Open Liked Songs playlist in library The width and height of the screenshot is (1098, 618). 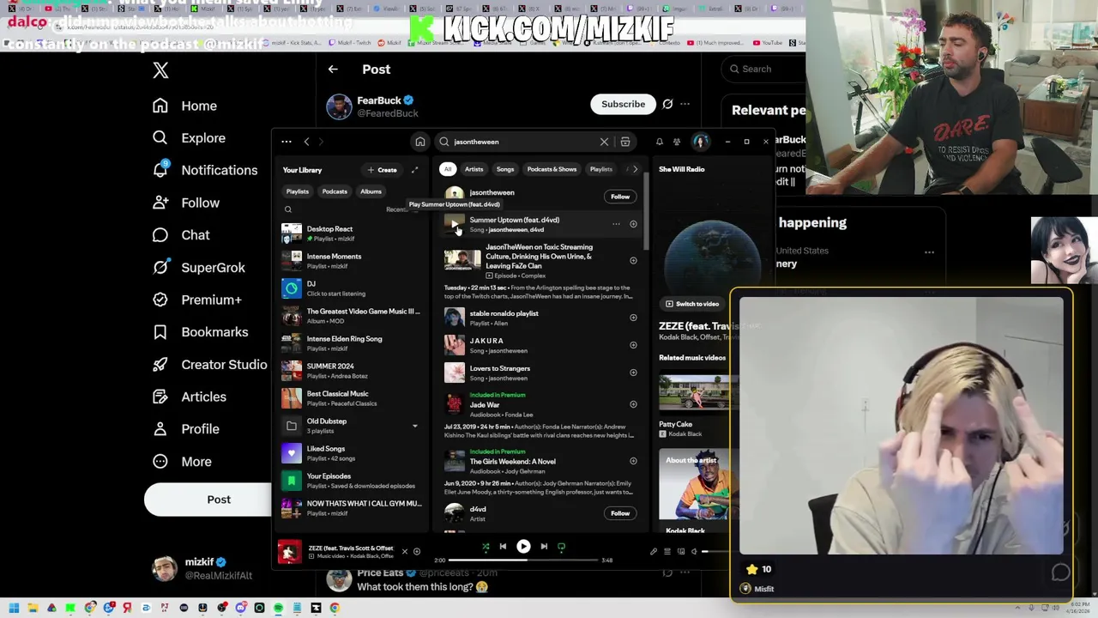(350, 453)
